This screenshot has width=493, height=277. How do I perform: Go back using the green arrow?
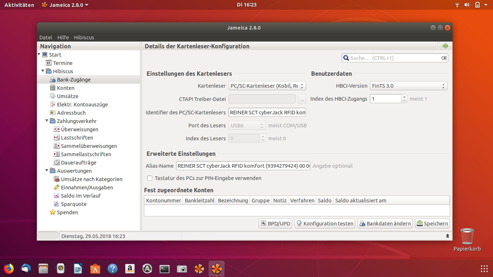[x=445, y=46]
